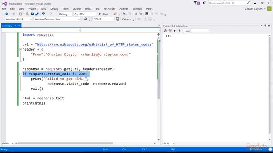Viewport: 273px width, 153px height.
Task: Open the Arduino/Genuino Uno board dropdown
Action: point(57,19)
